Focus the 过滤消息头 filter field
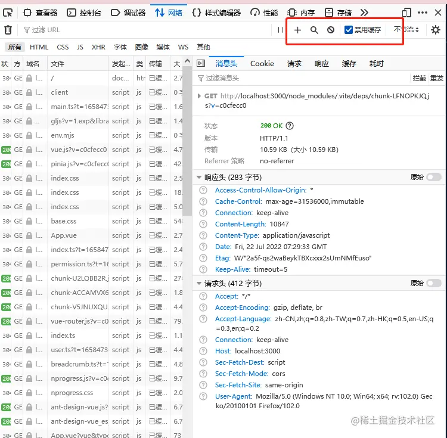Viewport: 447px width, 438px height. (302, 78)
